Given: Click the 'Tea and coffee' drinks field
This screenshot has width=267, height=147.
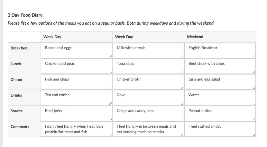Looking at the screenshot, I should [x=76, y=98].
